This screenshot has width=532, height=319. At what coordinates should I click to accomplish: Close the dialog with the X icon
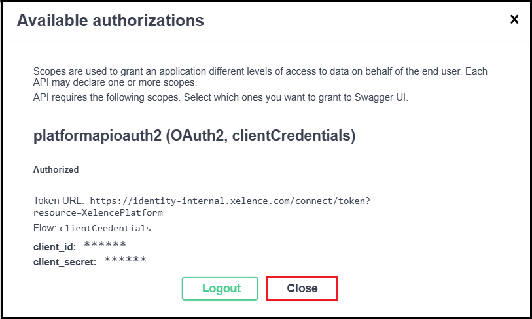pos(514,20)
